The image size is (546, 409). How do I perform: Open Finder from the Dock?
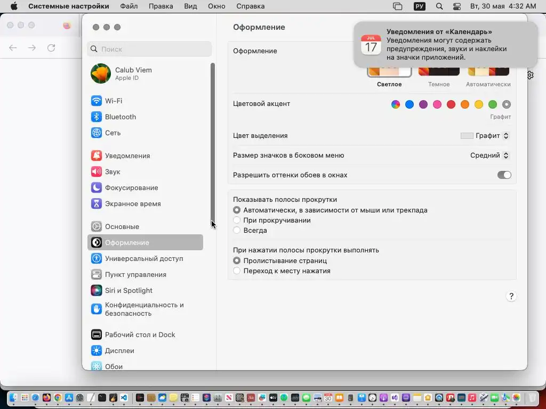[x=13, y=397]
